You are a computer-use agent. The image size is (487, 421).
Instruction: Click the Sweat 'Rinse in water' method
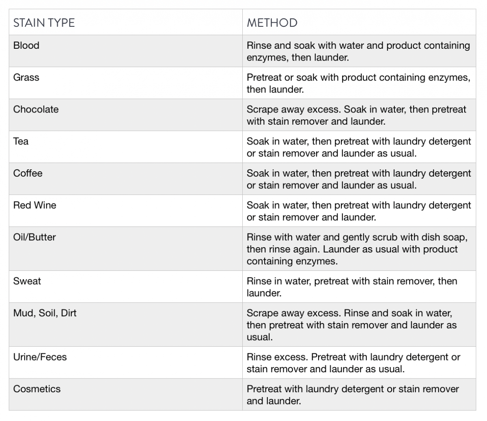click(x=351, y=287)
